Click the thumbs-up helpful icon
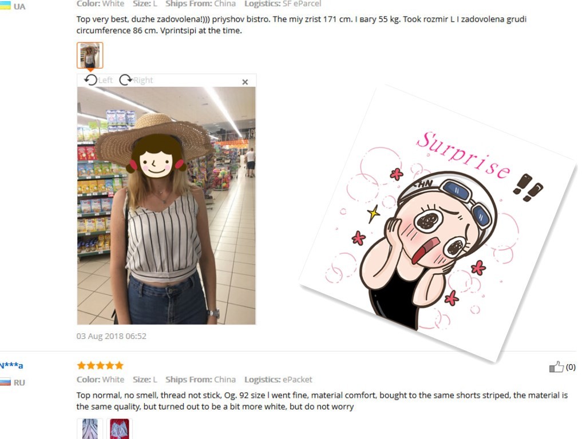Viewport: 586px width, 439px height. click(556, 367)
